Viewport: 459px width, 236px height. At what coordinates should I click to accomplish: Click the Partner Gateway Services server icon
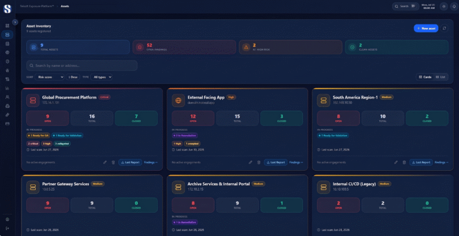[x=33, y=188]
